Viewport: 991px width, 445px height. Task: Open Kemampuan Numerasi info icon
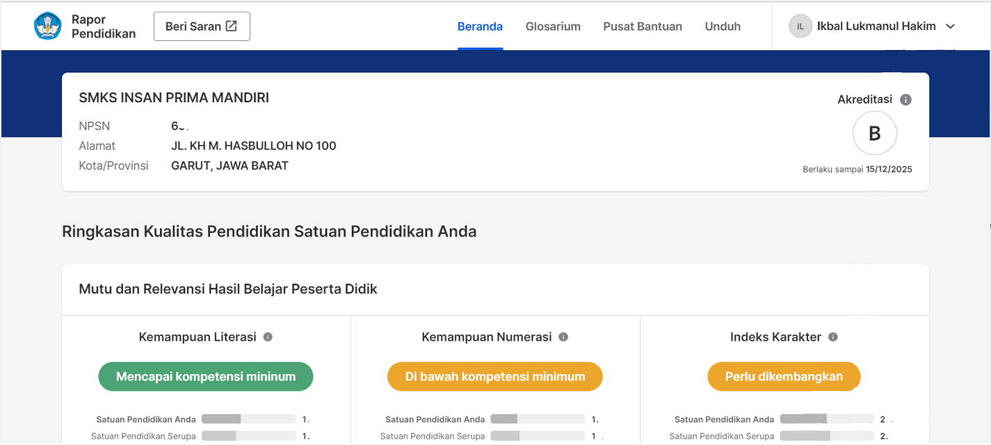563,337
